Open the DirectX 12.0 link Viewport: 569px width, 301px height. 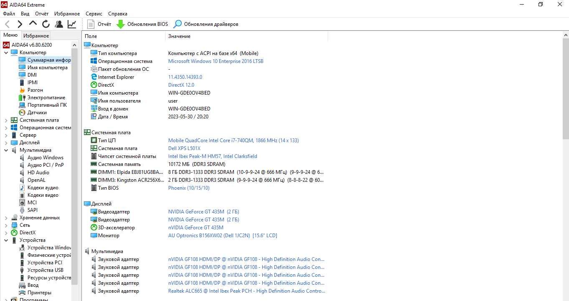click(181, 85)
